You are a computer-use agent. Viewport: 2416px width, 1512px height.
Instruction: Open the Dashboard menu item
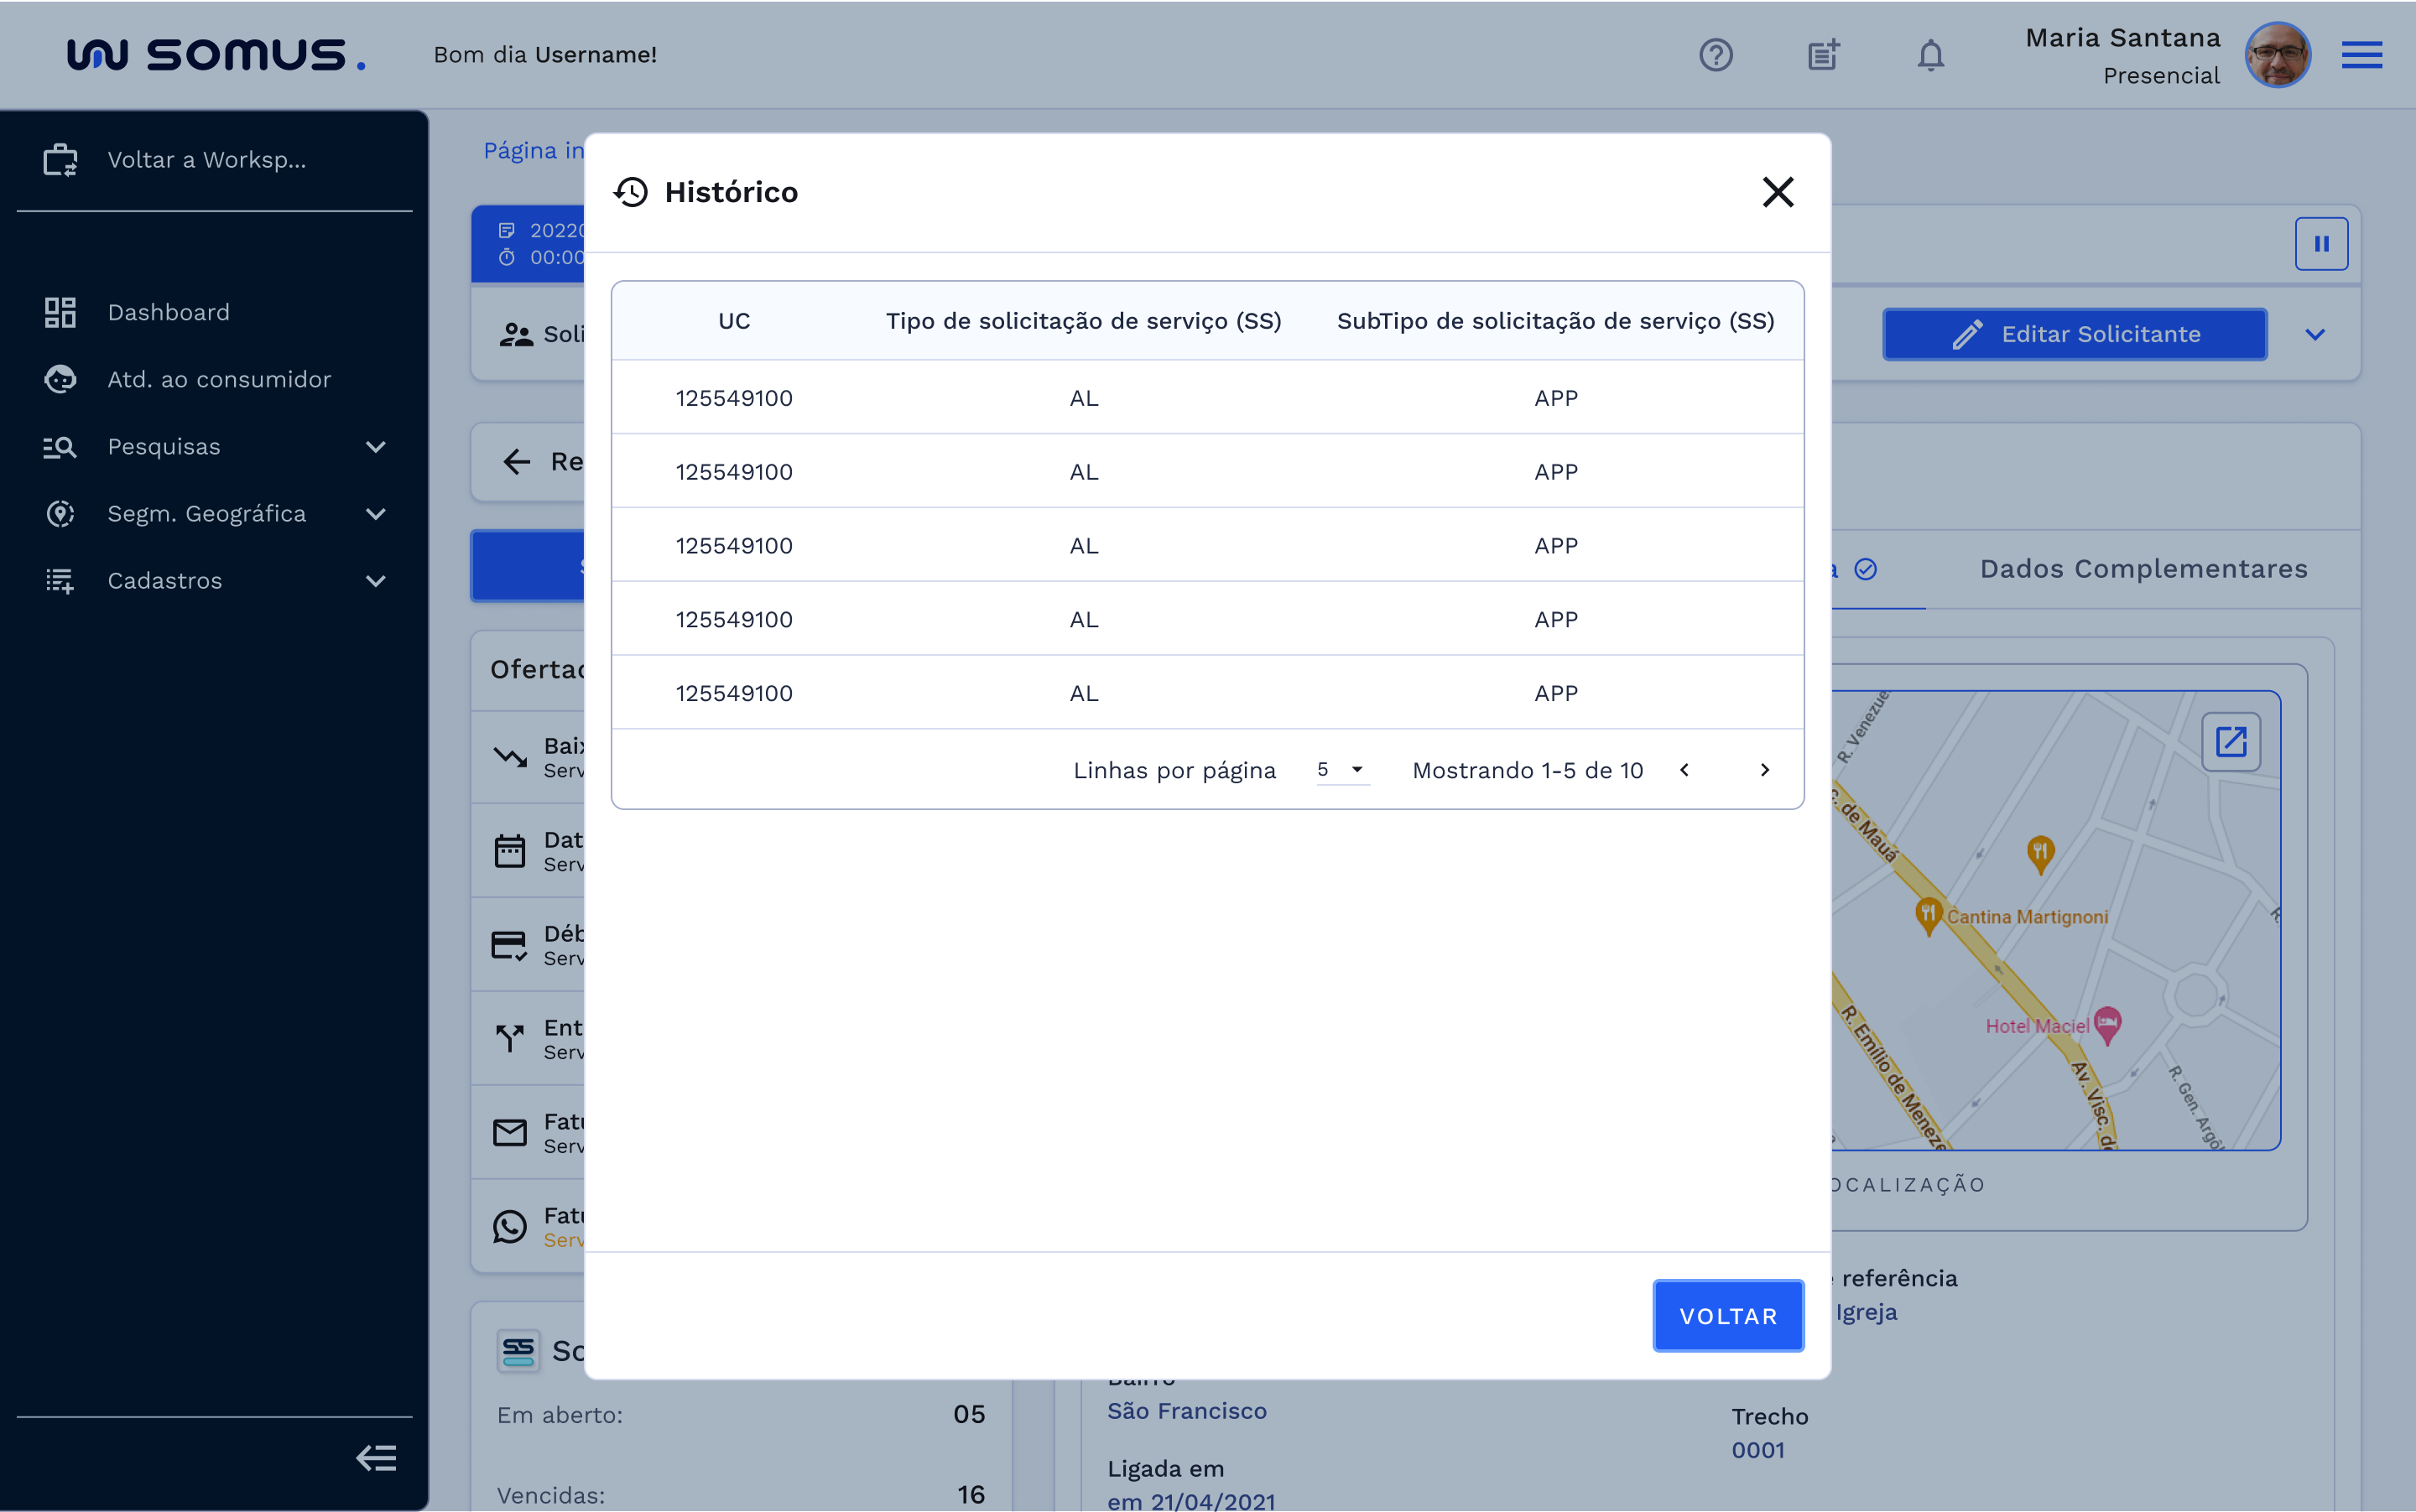coord(168,313)
